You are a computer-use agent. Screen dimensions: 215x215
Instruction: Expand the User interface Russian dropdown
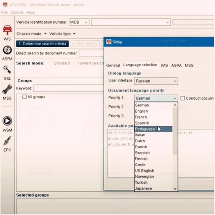[156, 81]
